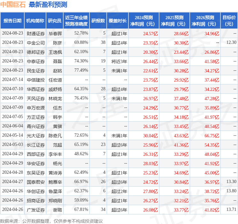Screen dimensions: 238x224
Task: Select 天风证券 institution cell
Action: [36, 99]
